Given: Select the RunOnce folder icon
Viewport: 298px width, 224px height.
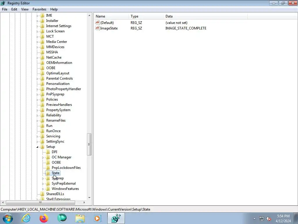Looking at the screenshot, I should point(42,131).
